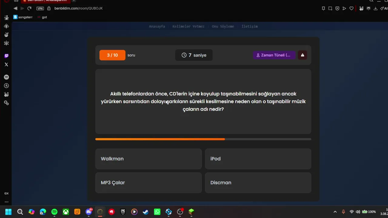Open the Anasayfa menu item
Viewport: 388px width, 218px height.
(157, 26)
